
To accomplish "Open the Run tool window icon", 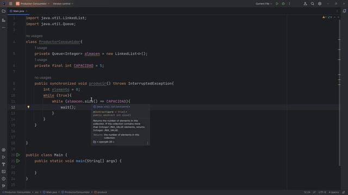I will click(x=4, y=157).
